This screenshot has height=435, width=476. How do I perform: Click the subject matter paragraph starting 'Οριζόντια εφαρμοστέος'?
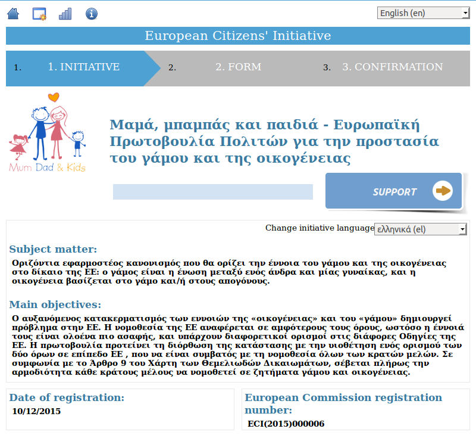pos(229,272)
